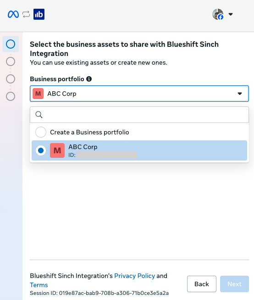Click the Session ID text
This screenshot has width=254, height=300.
(x=99, y=293)
